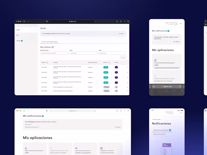Sort table by Auditoría column arrow
207x155 pixels.
[x=109, y=63]
